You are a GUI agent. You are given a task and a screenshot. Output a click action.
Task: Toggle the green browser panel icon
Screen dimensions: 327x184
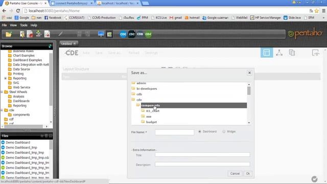point(109,34)
